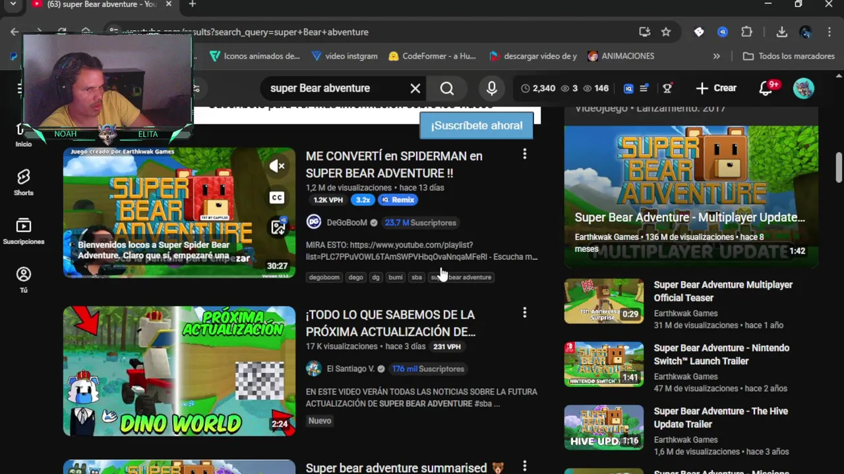Open Todos los marcadores folder
844x474 pixels.
(789, 56)
